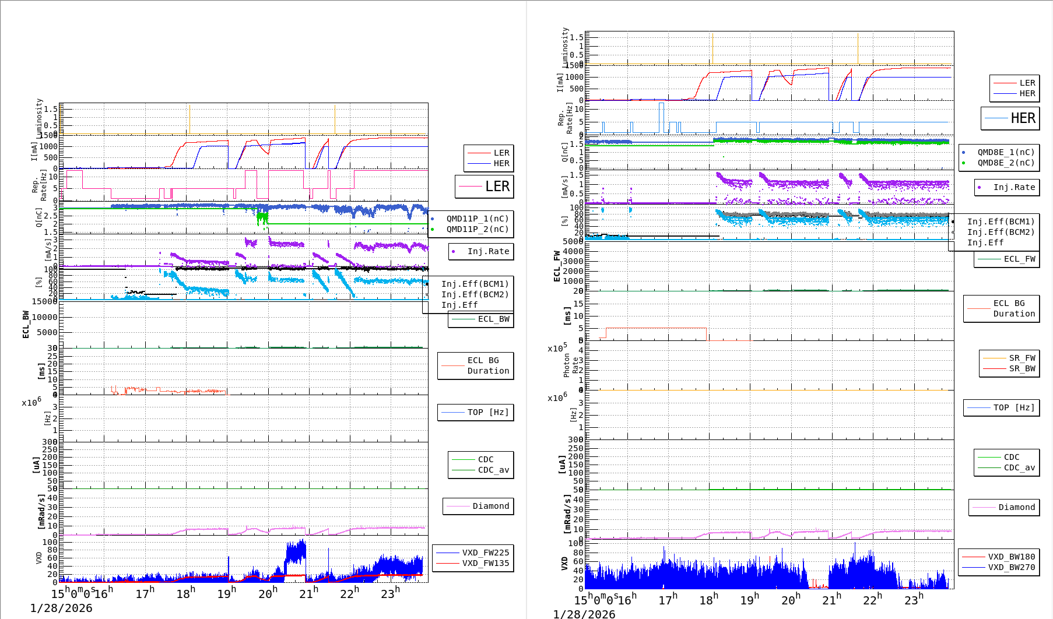1053x619 pixels.
Task: Choose the VXD_BW270 legend entry
Action: tap(1011, 568)
